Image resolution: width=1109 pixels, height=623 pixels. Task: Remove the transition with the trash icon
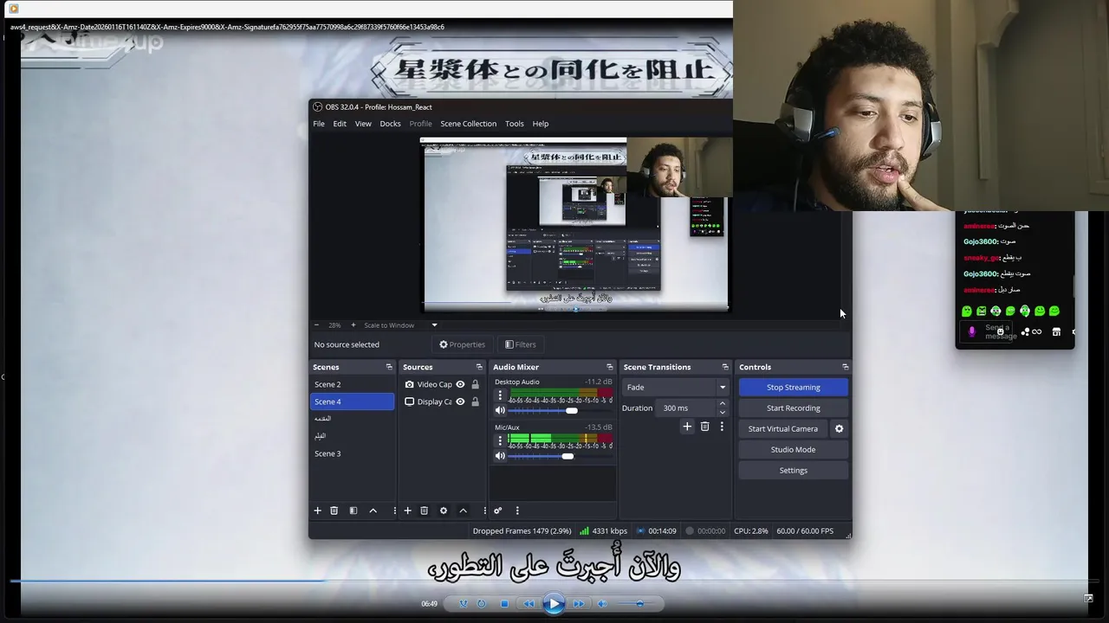click(x=704, y=427)
